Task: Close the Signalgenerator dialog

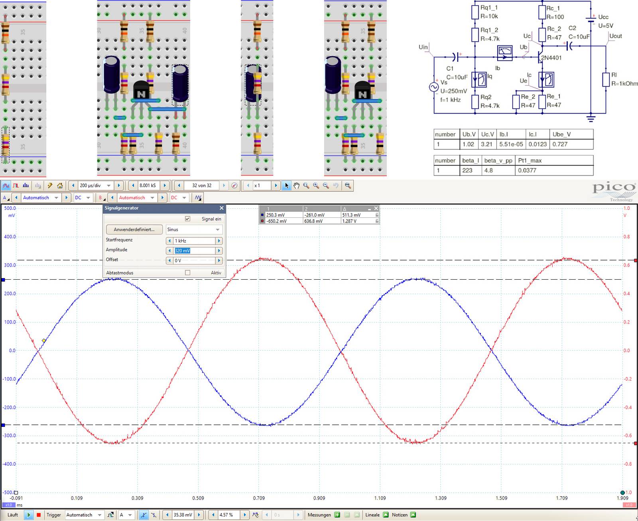Action: (x=222, y=208)
